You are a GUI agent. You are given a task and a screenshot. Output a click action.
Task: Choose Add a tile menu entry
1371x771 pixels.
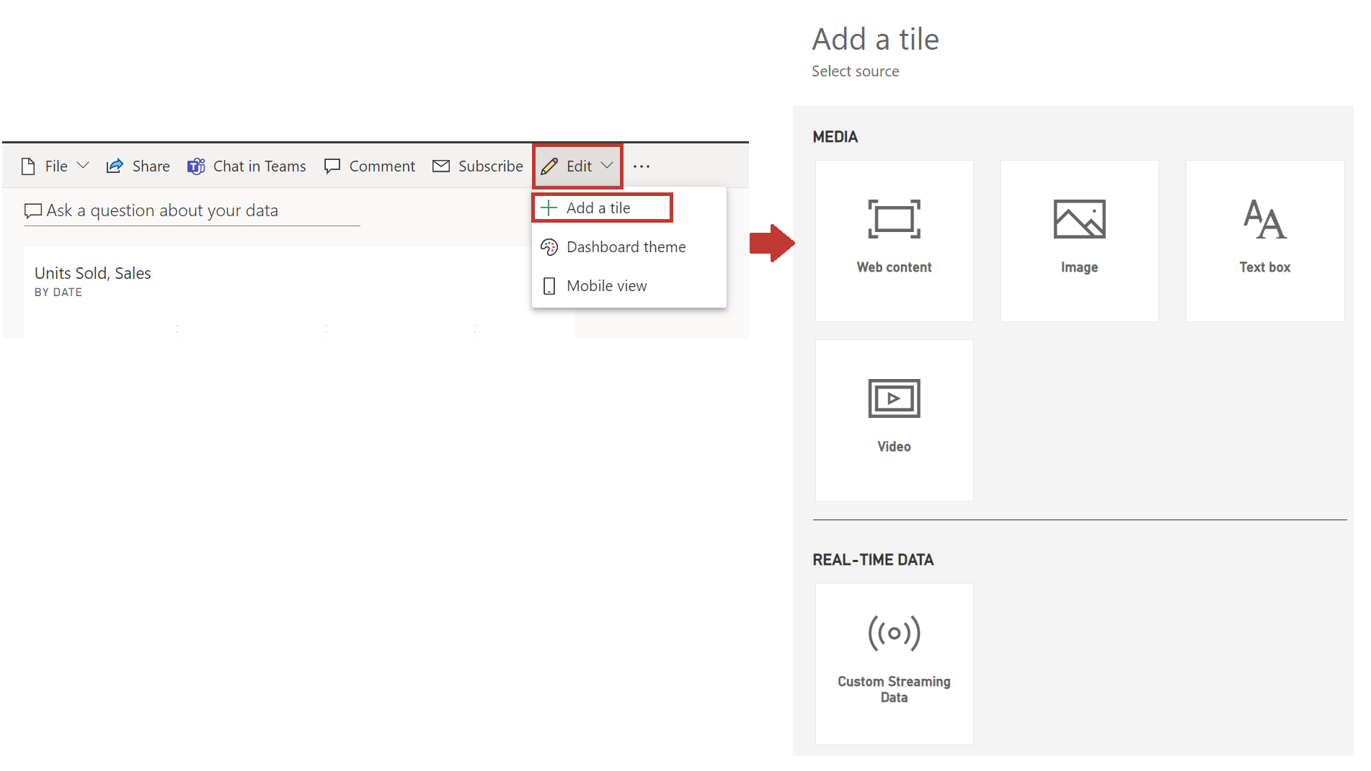pyautogui.click(x=603, y=208)
